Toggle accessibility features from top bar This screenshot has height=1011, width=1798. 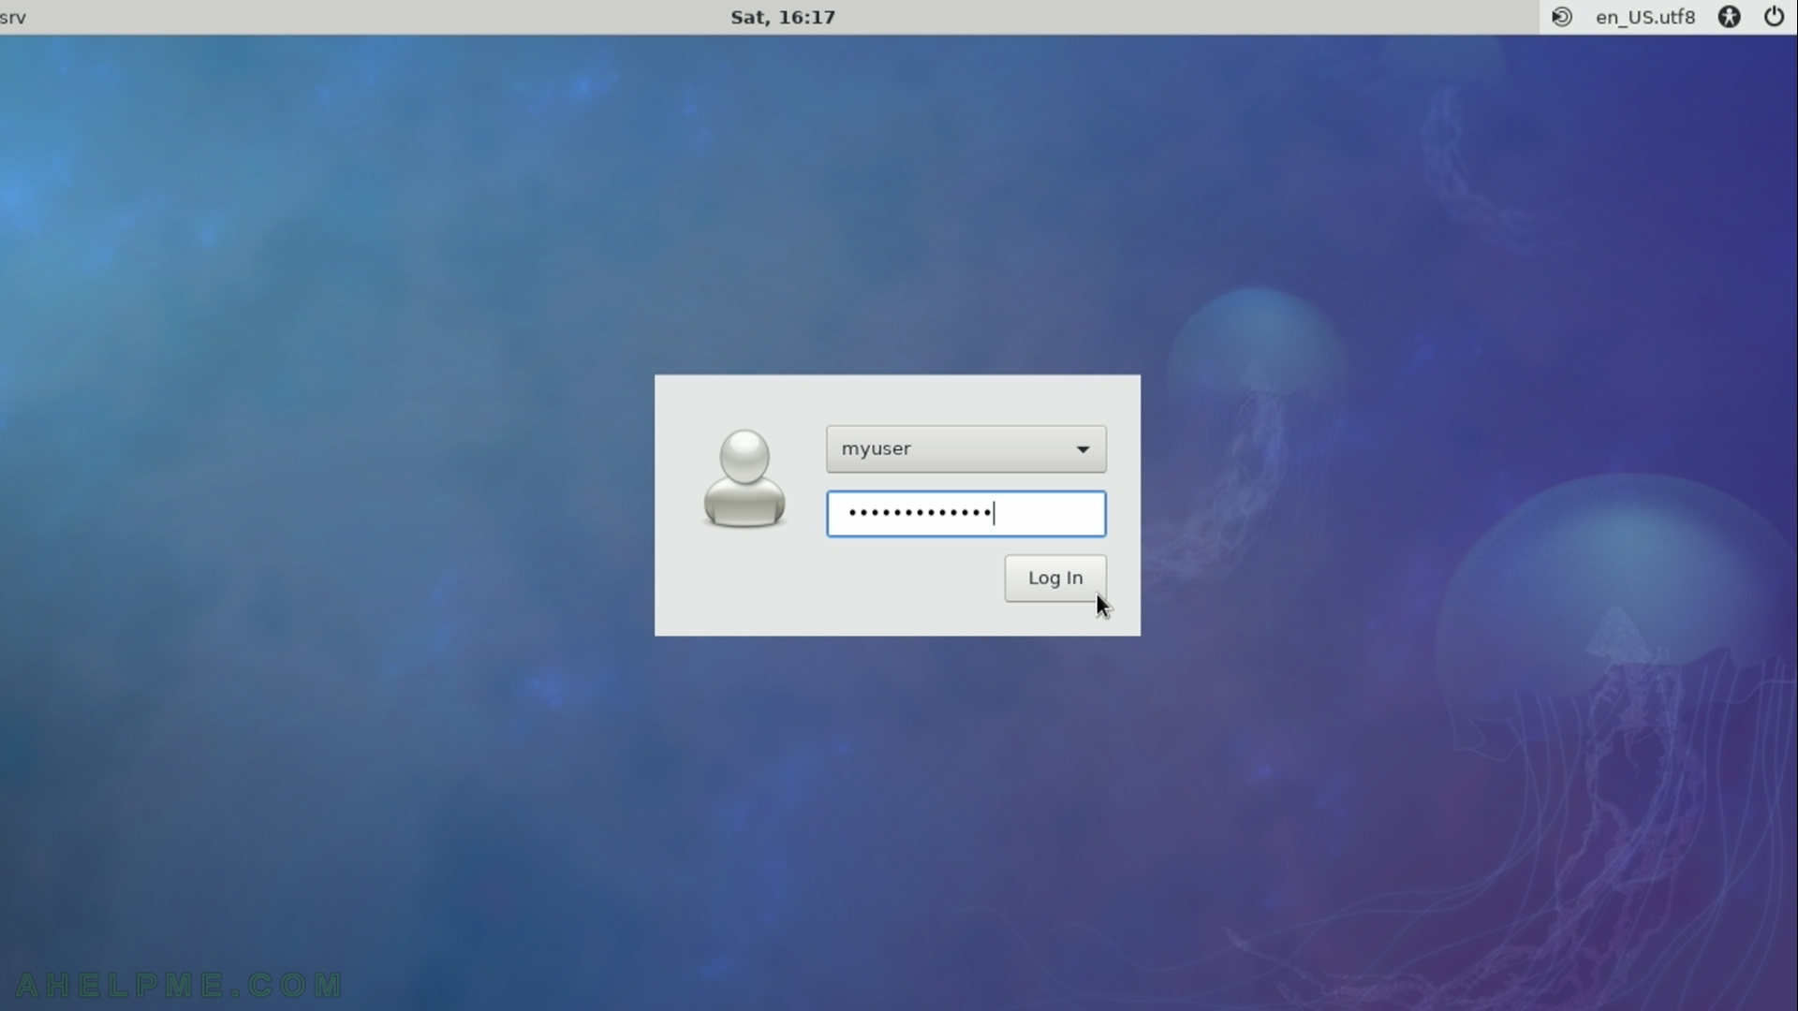point(1729,16)
